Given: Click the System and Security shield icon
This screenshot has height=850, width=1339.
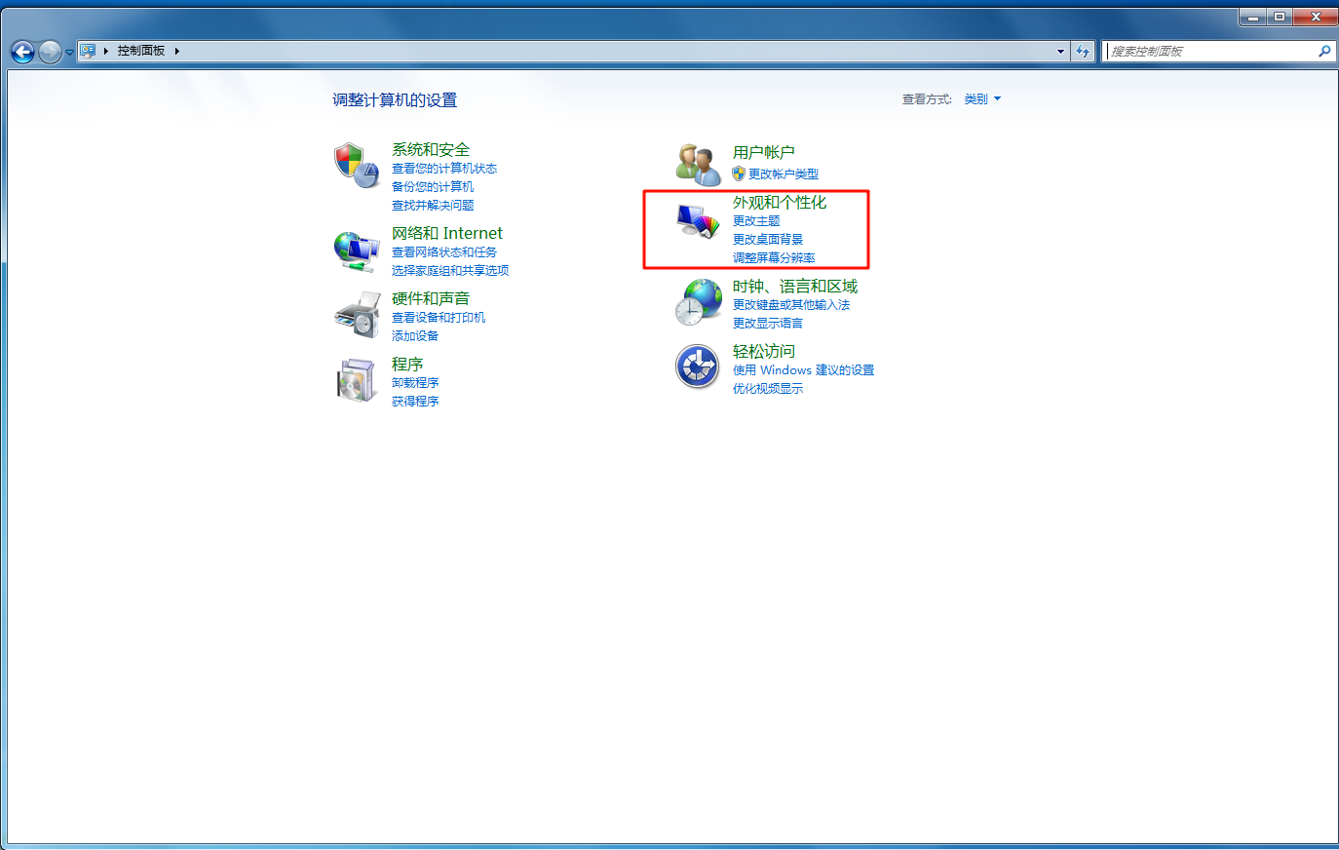Looking at the screenshot, I should click(356, 165).
